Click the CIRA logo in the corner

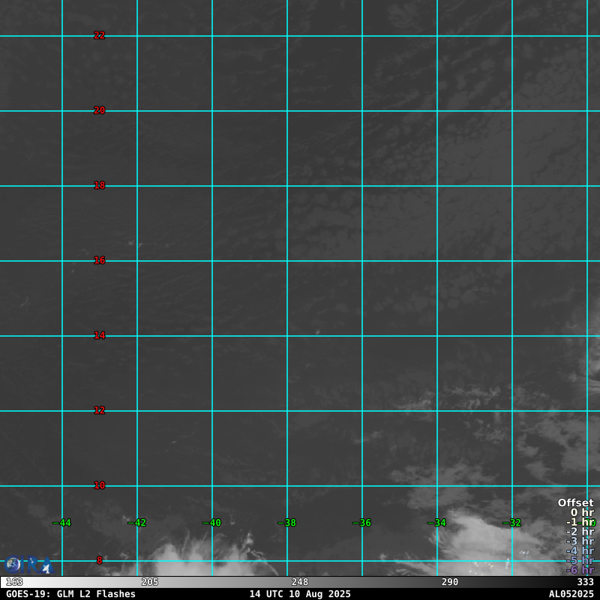pos(28,565)
